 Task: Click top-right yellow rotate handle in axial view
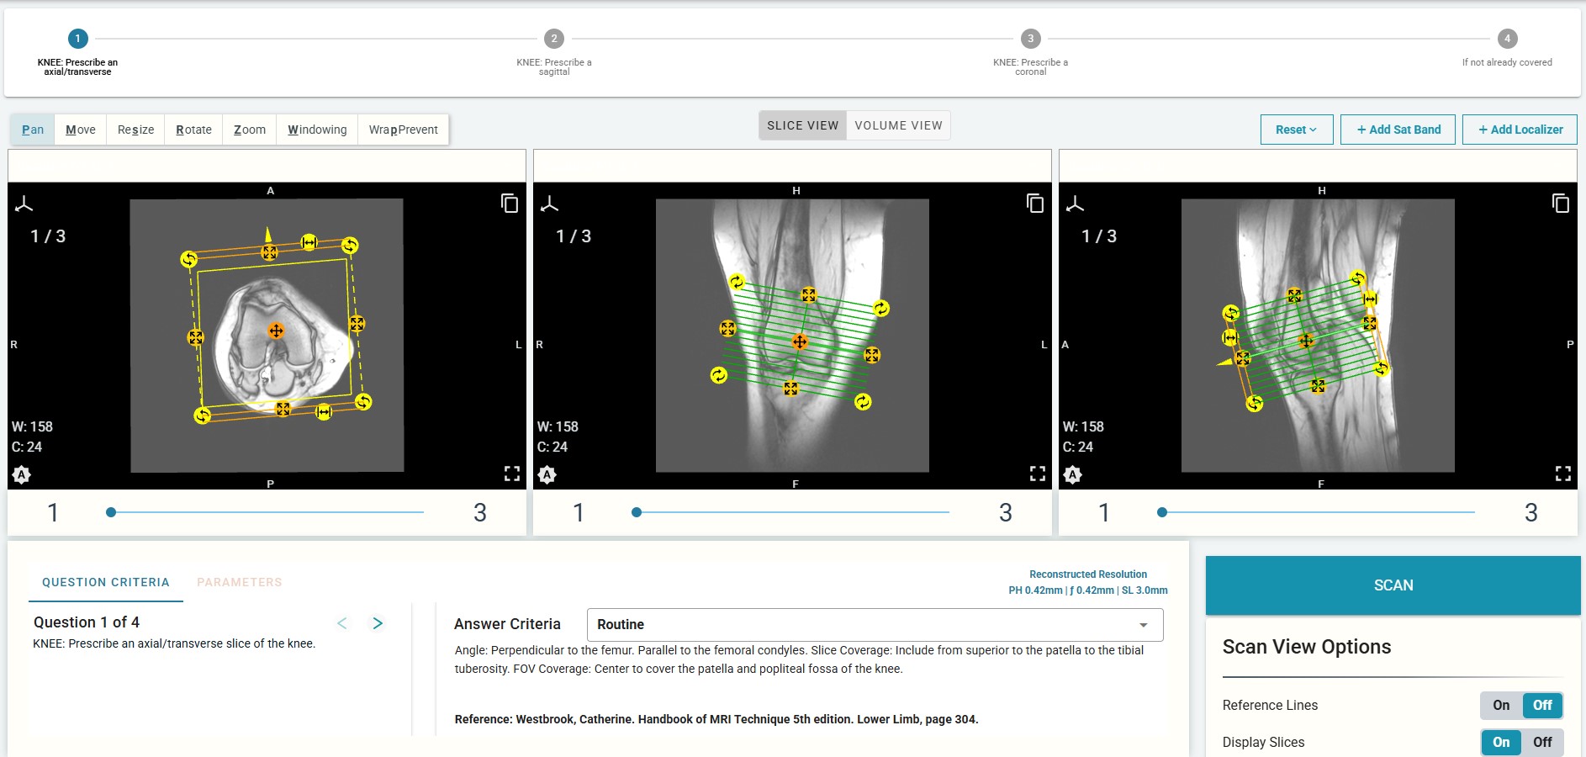click(x=350, y=245)
